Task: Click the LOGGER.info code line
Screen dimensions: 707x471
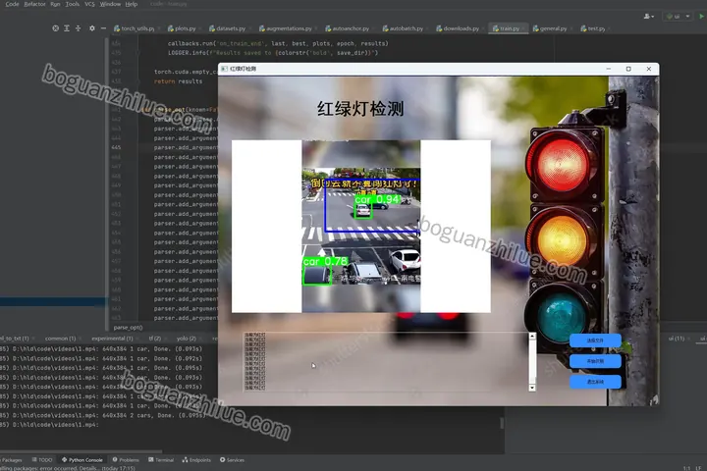Action: (273, 53)
